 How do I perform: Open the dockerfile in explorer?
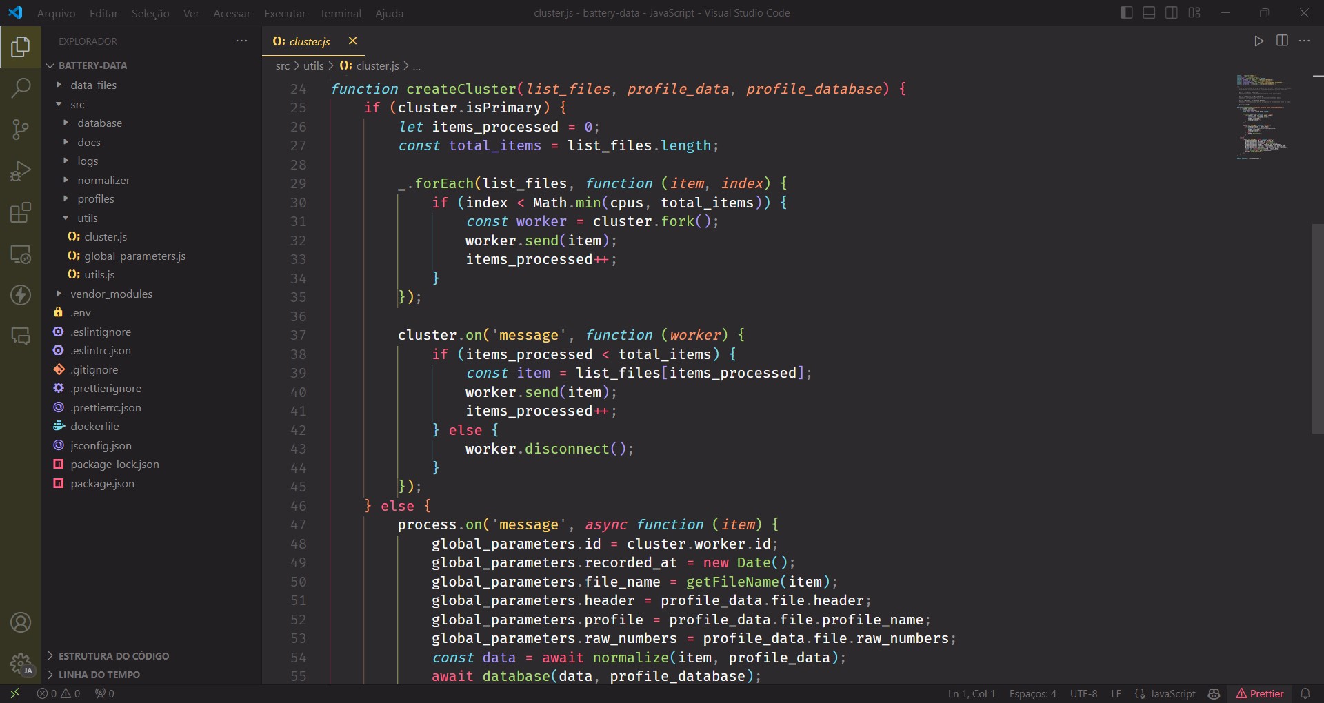click(x=94, y=426)
